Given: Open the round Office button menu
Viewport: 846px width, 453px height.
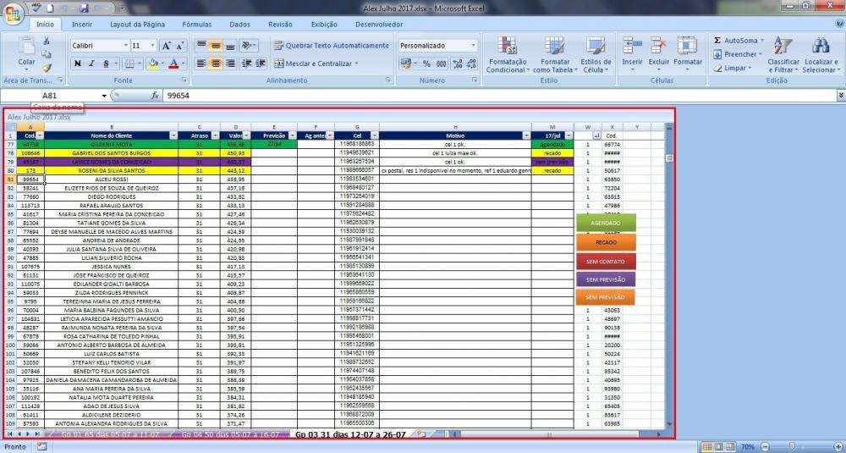Looking at the screenshot, I should [x=14, y=13].
